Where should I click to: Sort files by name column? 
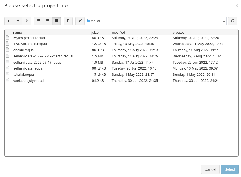[18, 32]
